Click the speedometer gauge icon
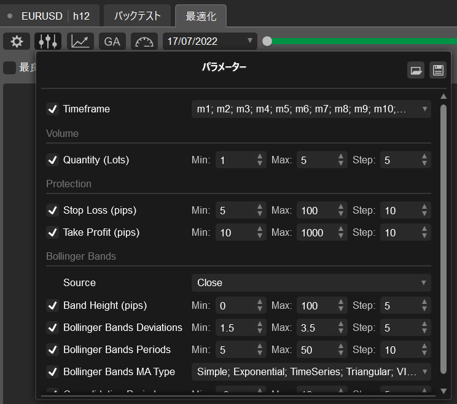 coord(144,41)
